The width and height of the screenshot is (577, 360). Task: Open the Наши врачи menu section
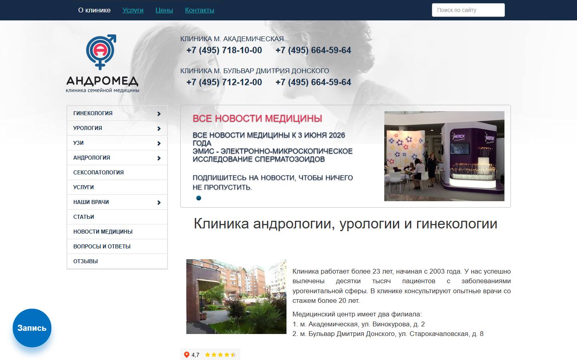pos(117,202)
